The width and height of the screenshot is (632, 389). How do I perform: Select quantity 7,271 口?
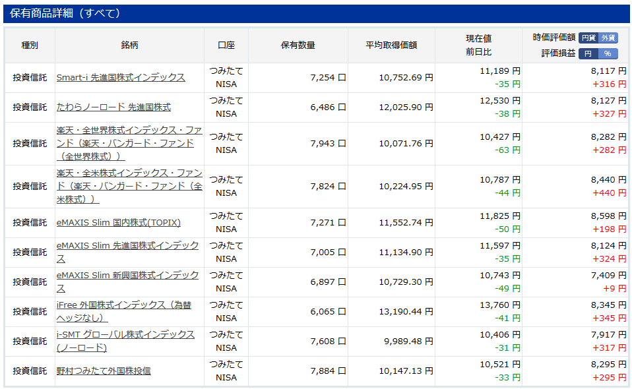[328, 222]
